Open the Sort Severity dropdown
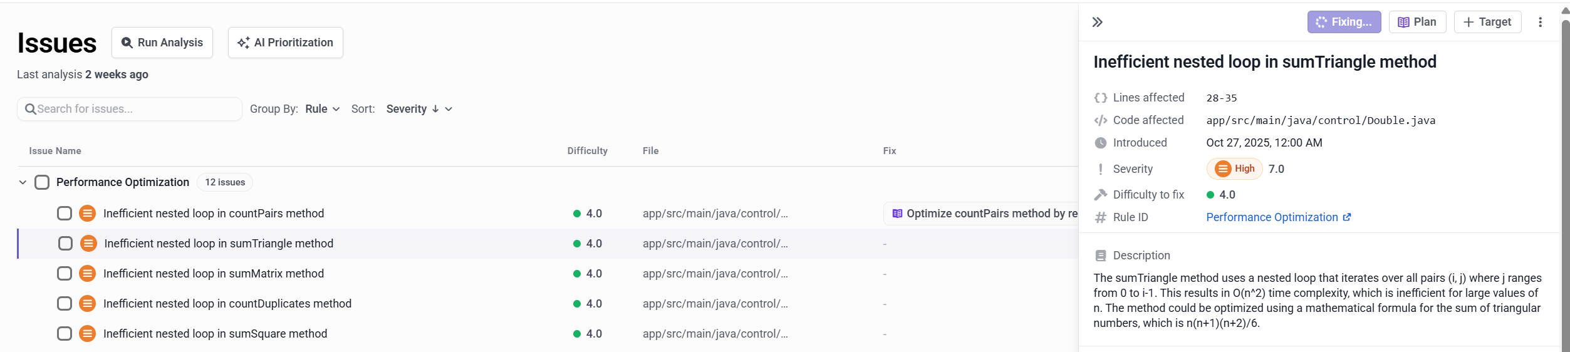The image size is (1570, 352). pos(418,109)
